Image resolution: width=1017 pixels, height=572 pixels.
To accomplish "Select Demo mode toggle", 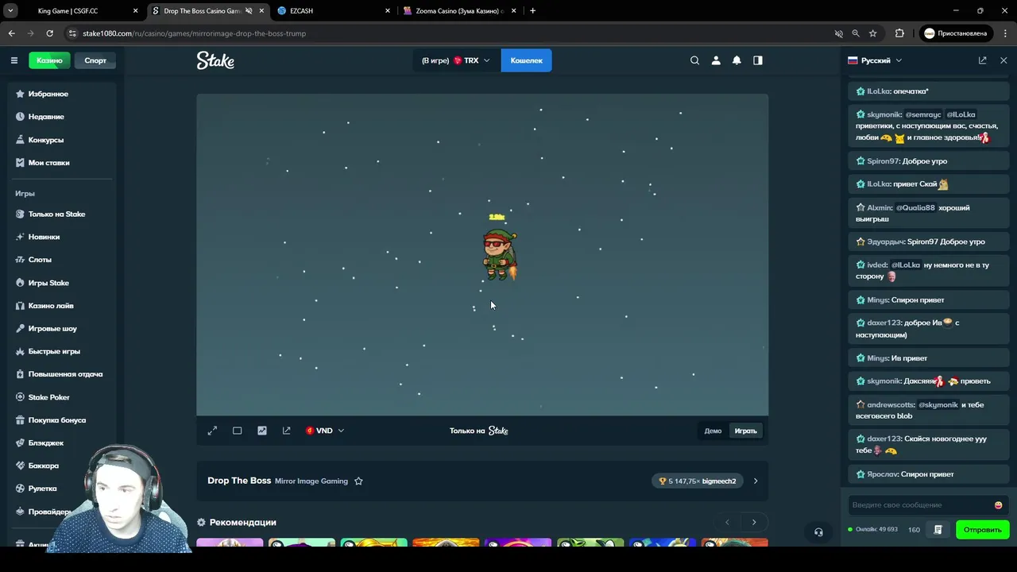I will click(713, 431).
